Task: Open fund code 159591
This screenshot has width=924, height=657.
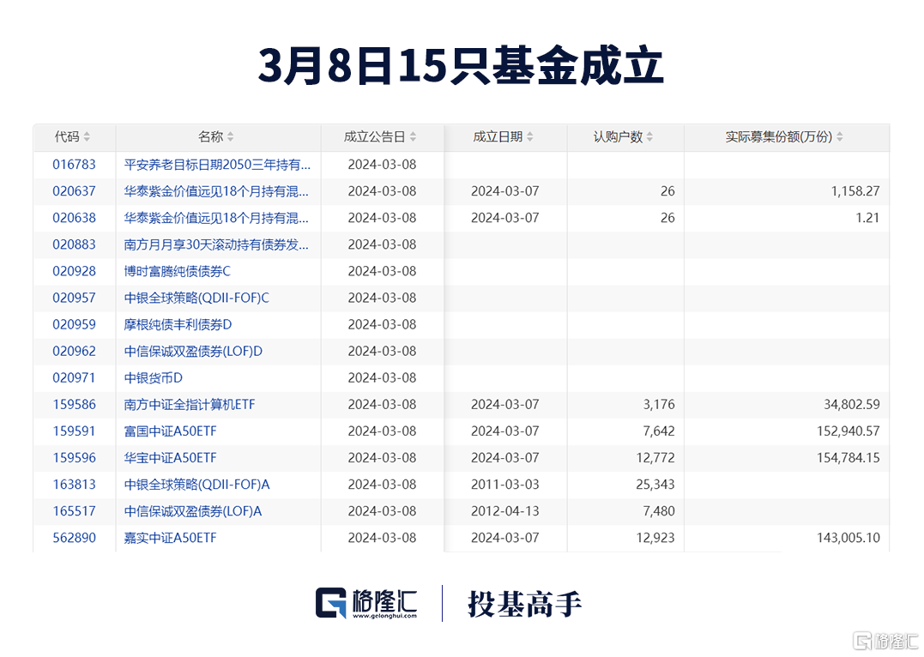Action: point(75,431)
